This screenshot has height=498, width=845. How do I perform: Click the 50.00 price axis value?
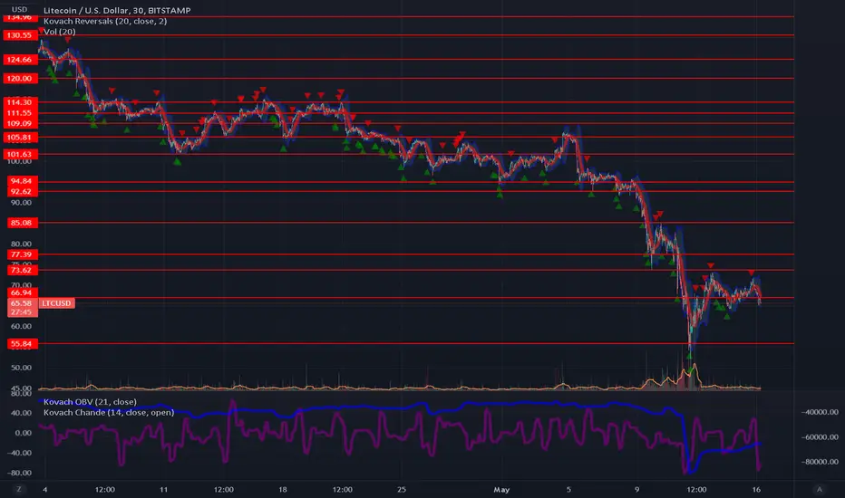(x=21, y=368)
